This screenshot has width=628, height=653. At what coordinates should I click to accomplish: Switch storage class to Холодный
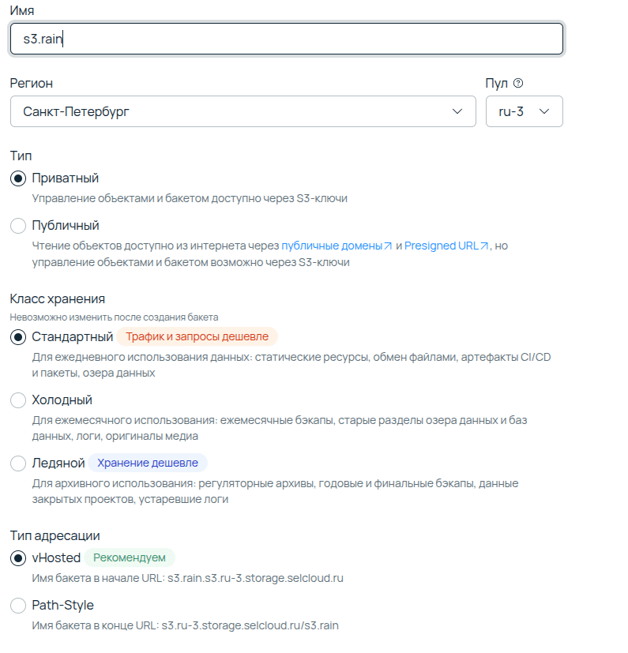pos(18,400)
